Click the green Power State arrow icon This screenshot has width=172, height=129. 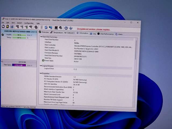(x=43, y=61)
